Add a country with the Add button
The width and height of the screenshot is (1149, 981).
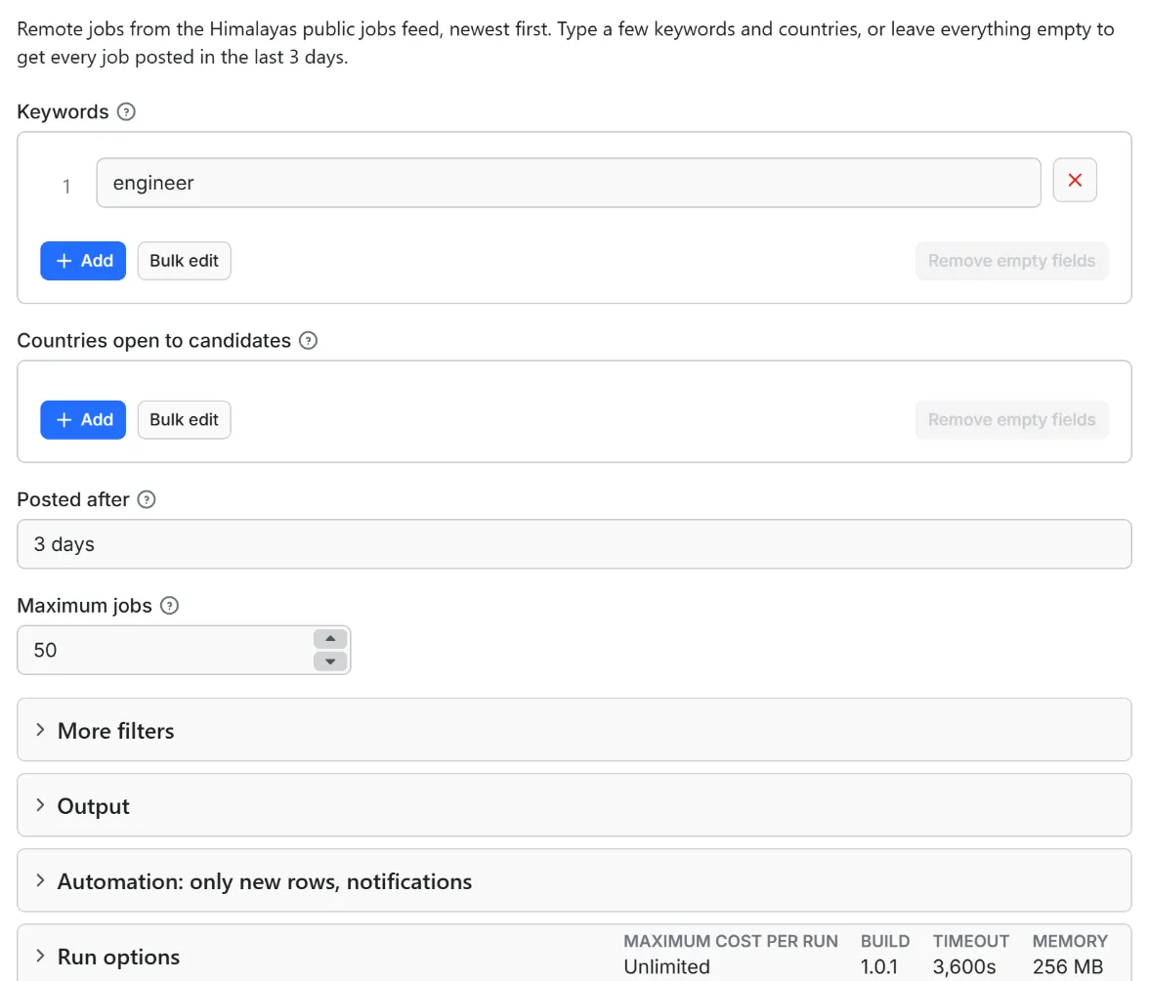click(x=83, y=420)
